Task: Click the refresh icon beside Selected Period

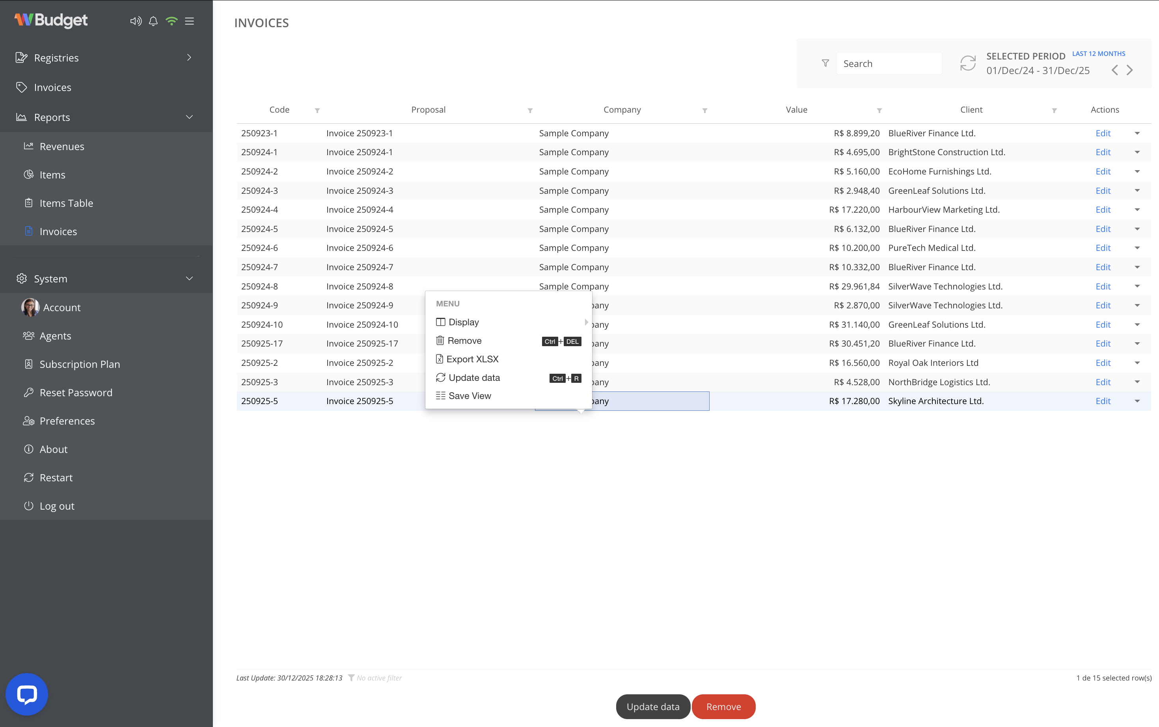Action: pos(968,63)
